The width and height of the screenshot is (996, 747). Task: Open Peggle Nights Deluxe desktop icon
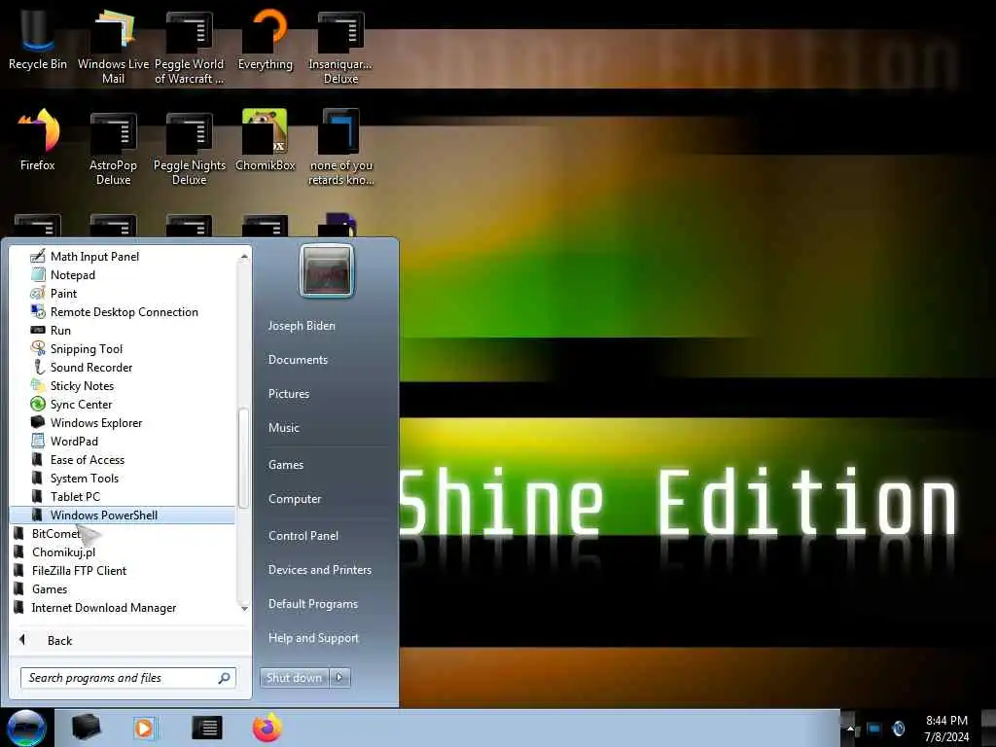click(190, 148)
